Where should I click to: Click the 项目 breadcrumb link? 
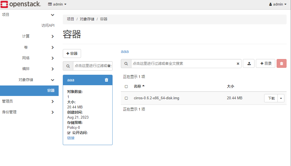70,19
